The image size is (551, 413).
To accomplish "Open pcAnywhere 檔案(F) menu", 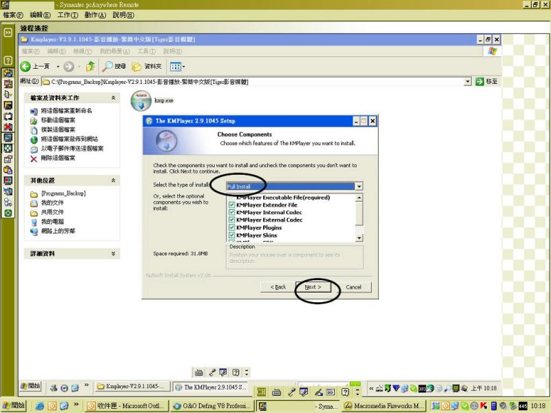I will click(13, 15).
